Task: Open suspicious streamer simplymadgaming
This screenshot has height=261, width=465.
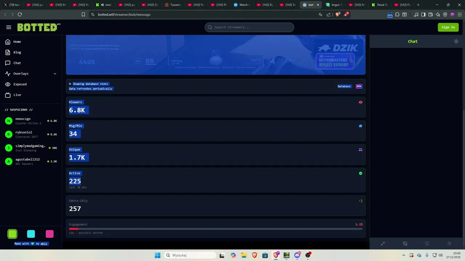Action: (x=31, y=148)
